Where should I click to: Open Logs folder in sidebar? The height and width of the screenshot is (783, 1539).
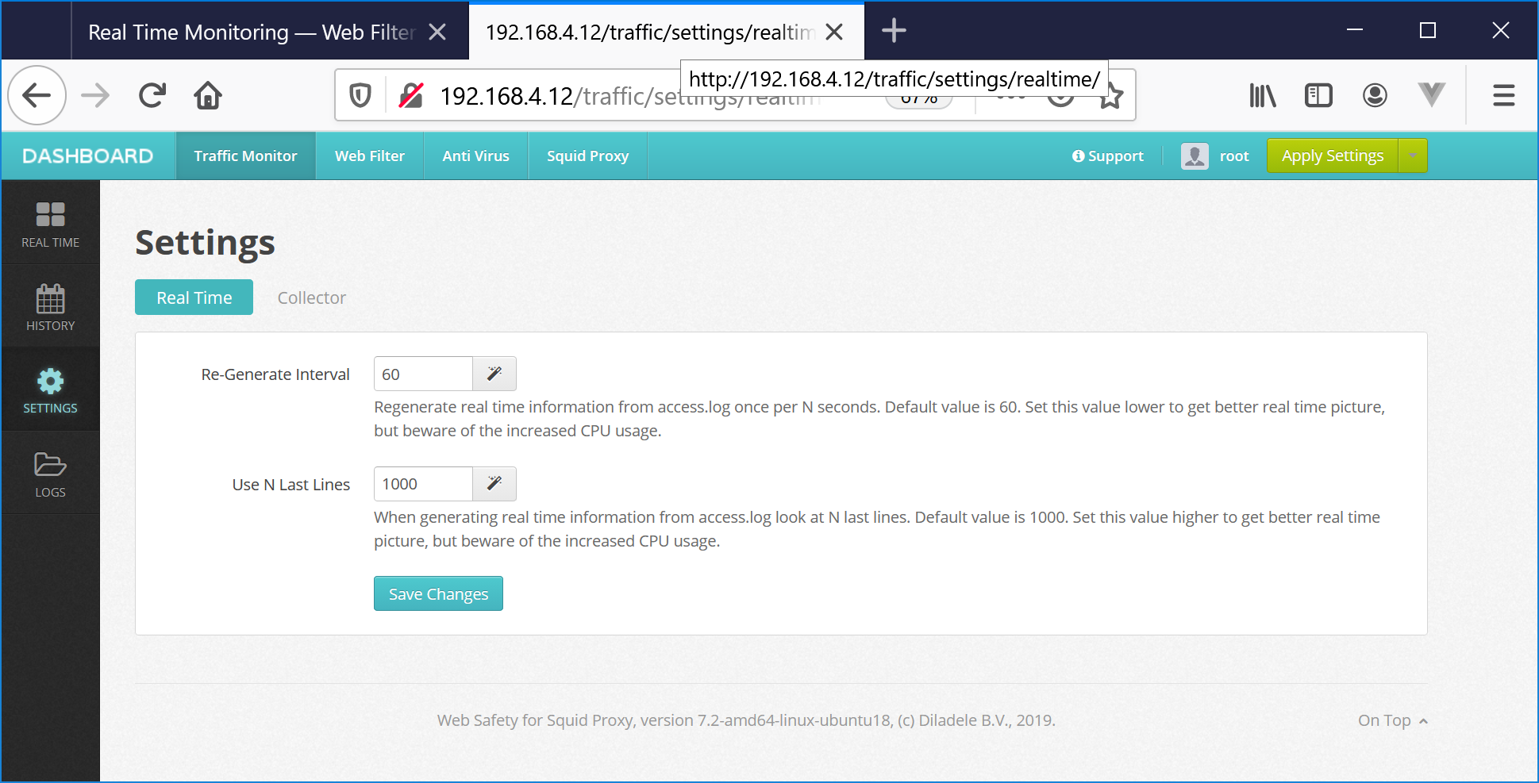click(x=50, y=473)
